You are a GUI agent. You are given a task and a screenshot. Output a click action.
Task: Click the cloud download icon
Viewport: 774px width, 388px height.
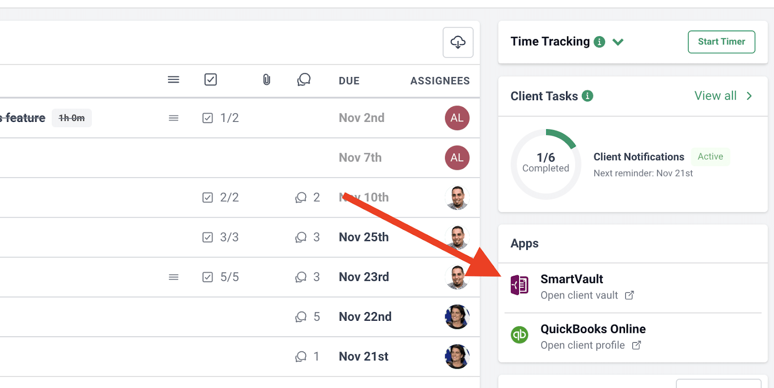[x=458, y=43]
